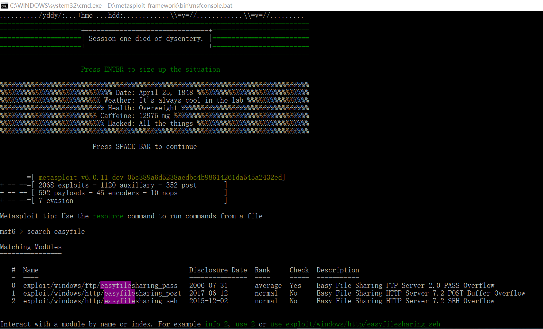
Task: Click the "Check" column header
Action: pyautogui.click(x=299, y=270)
